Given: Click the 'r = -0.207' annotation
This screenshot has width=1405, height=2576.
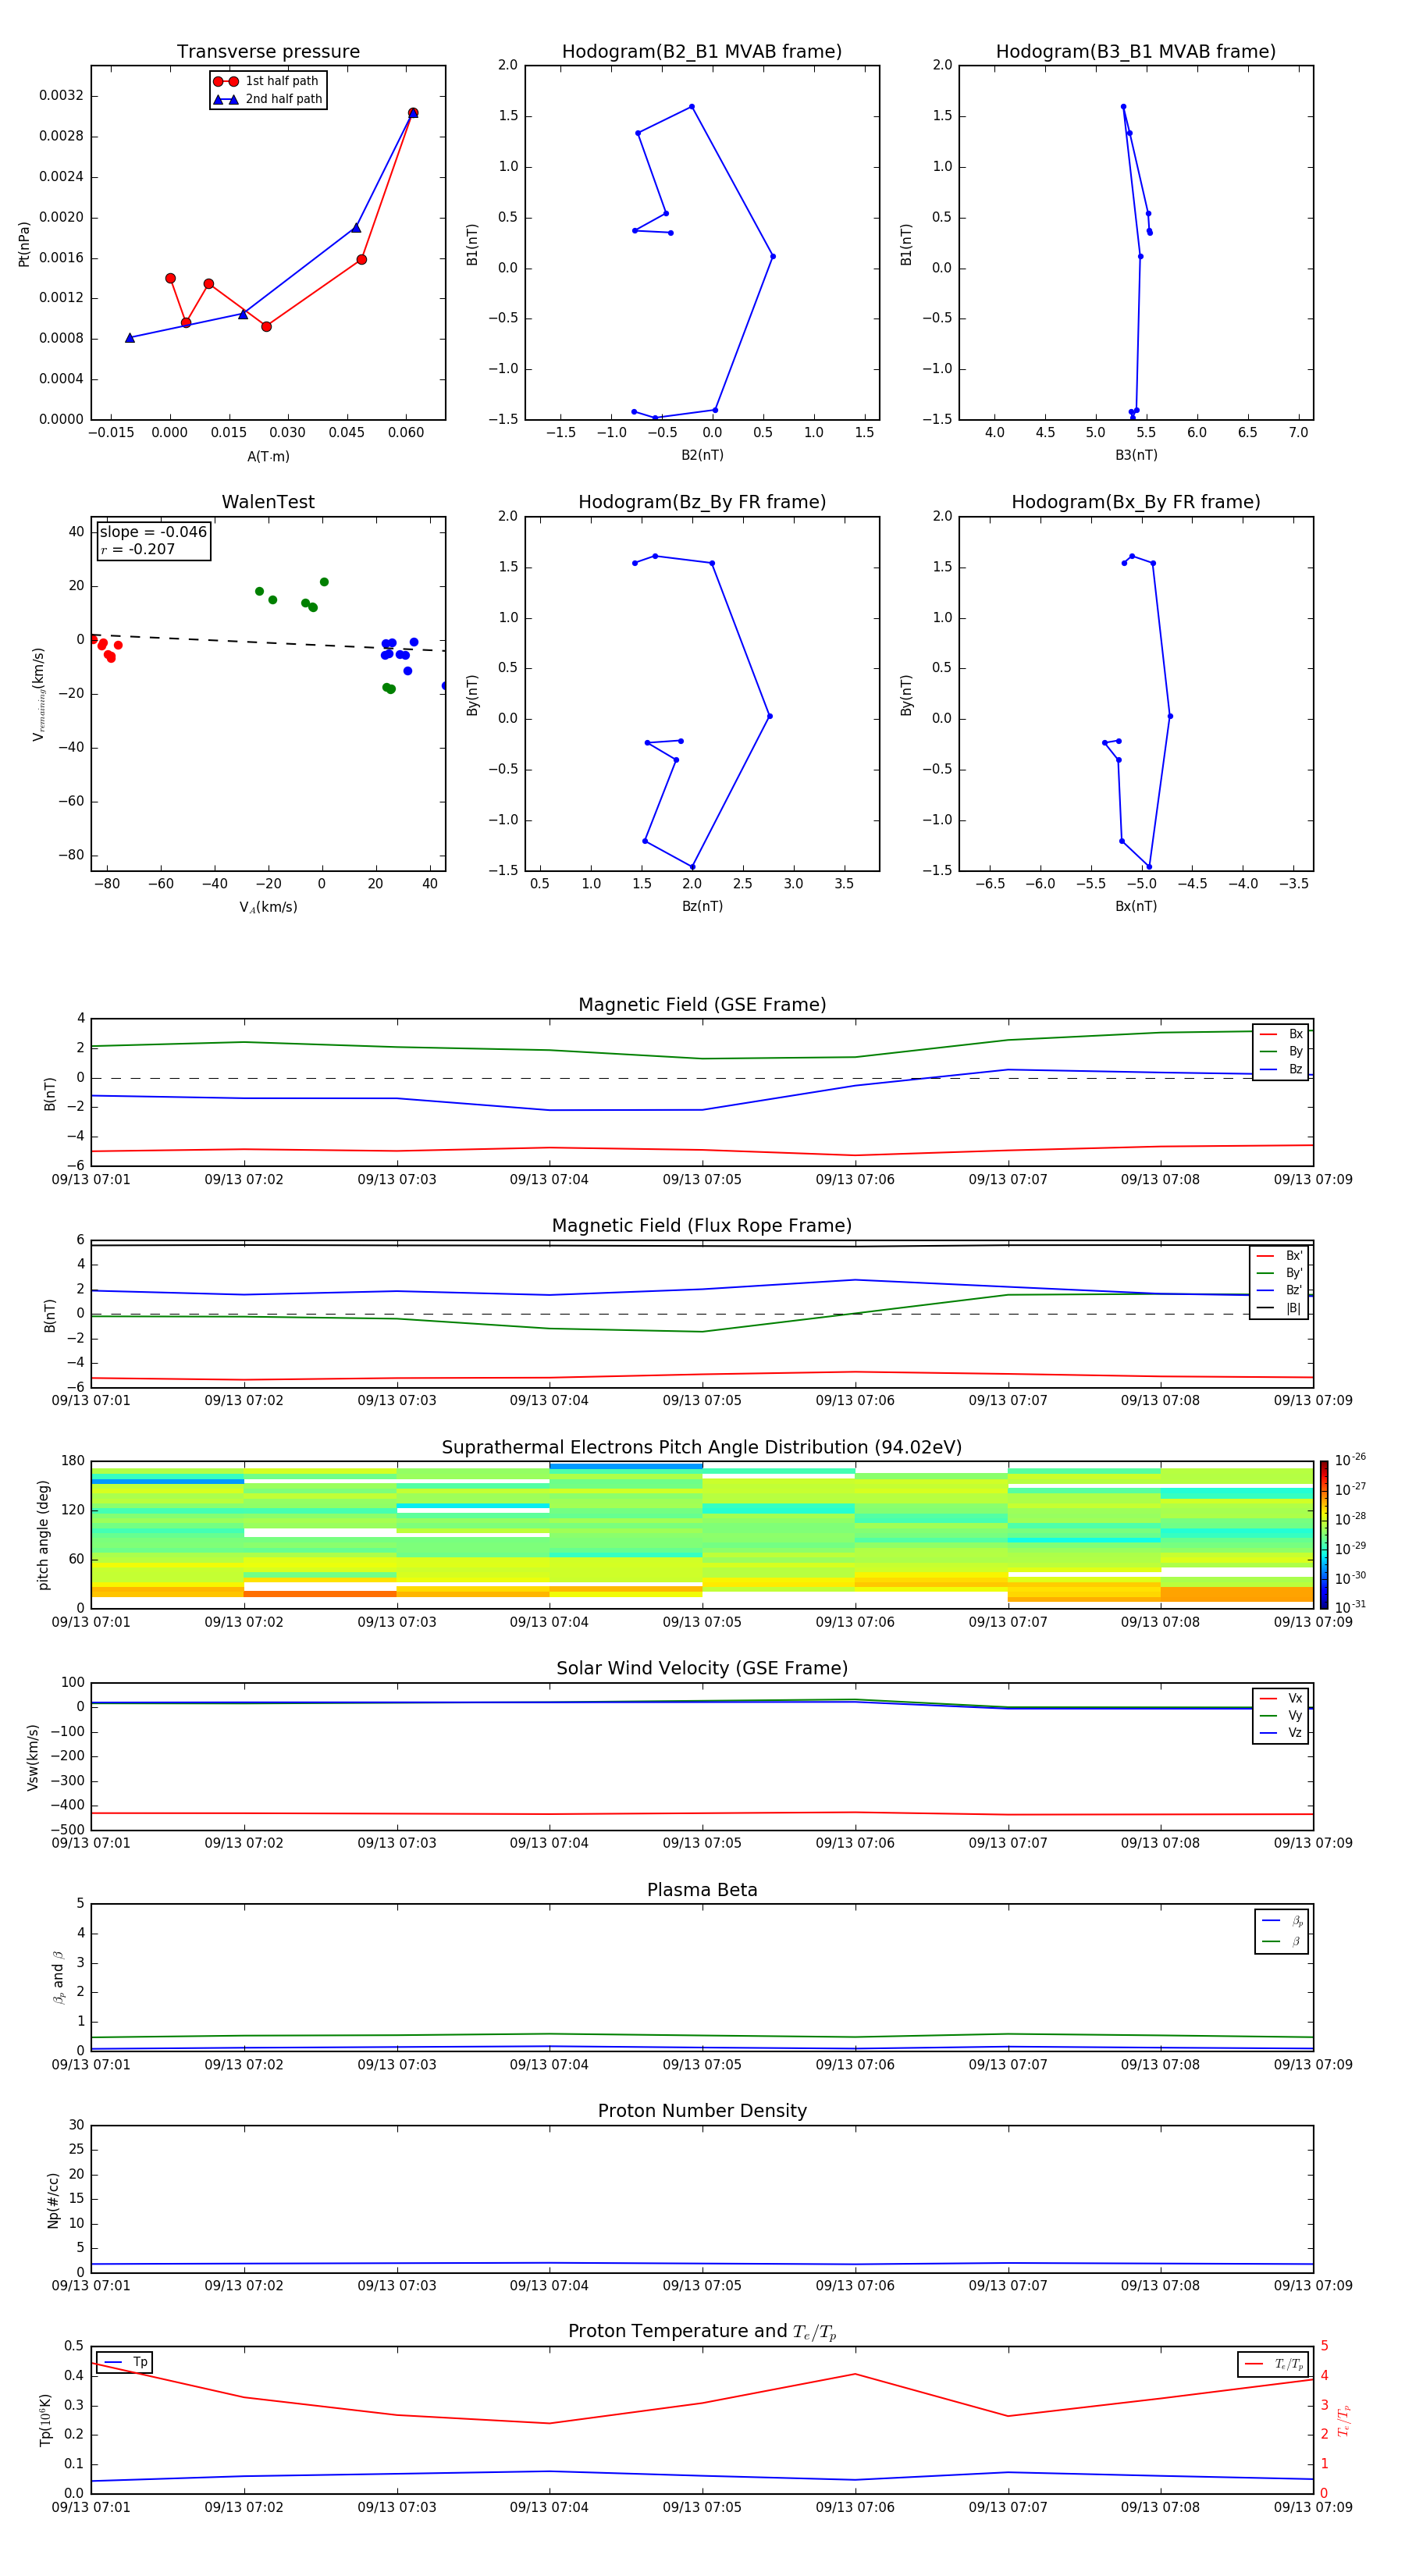Looking at the screenshot, I should 138,549.
